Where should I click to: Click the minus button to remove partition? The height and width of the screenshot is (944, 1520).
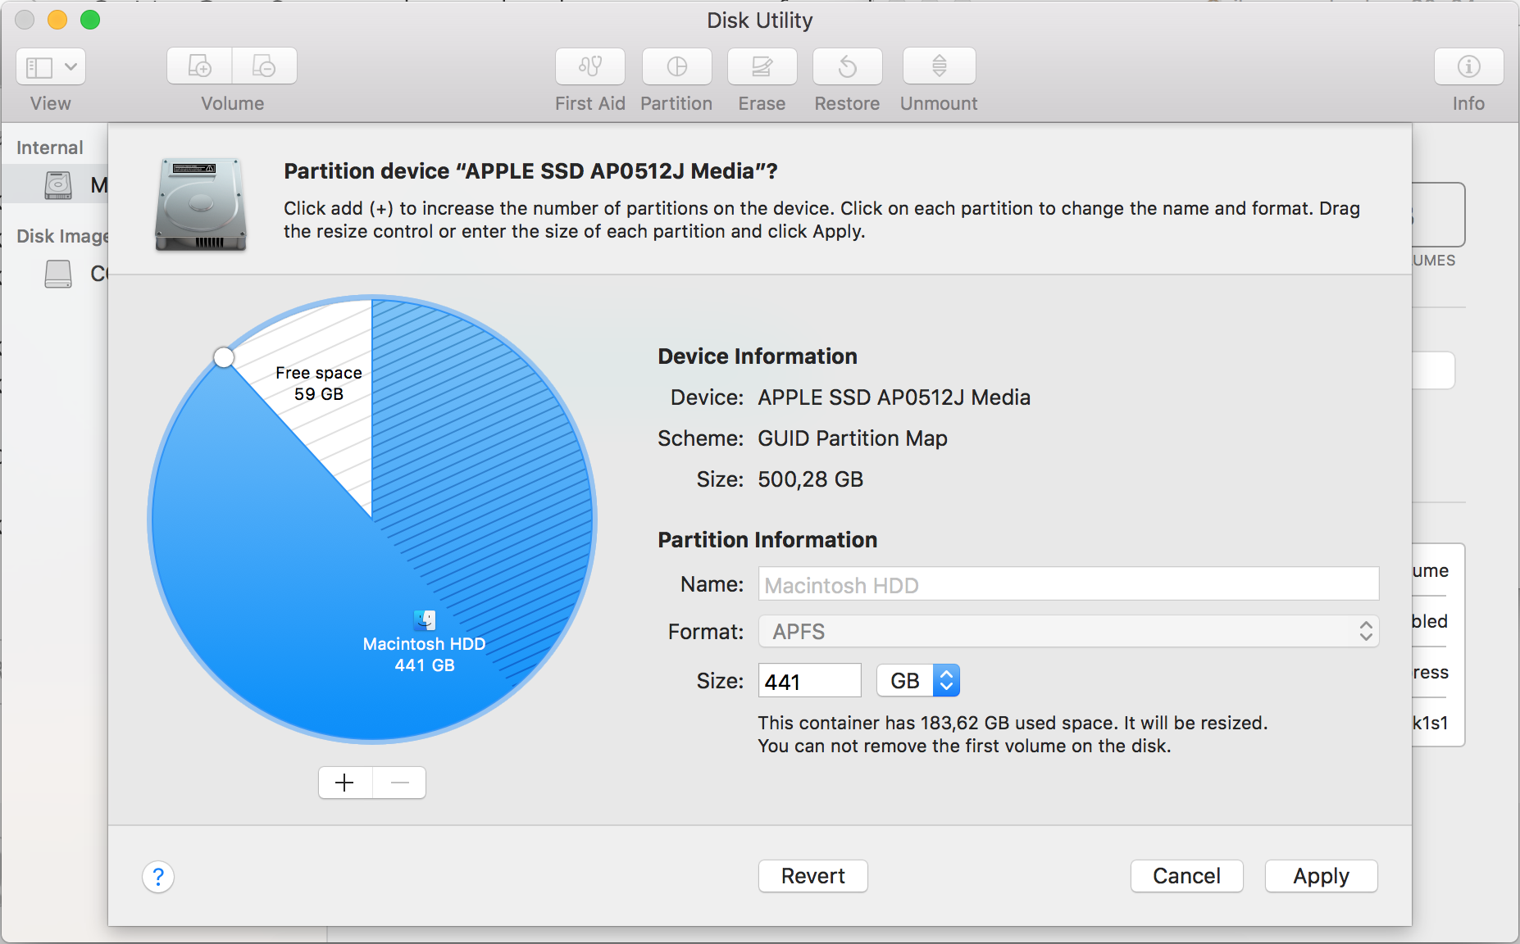(x=399, y=783)
